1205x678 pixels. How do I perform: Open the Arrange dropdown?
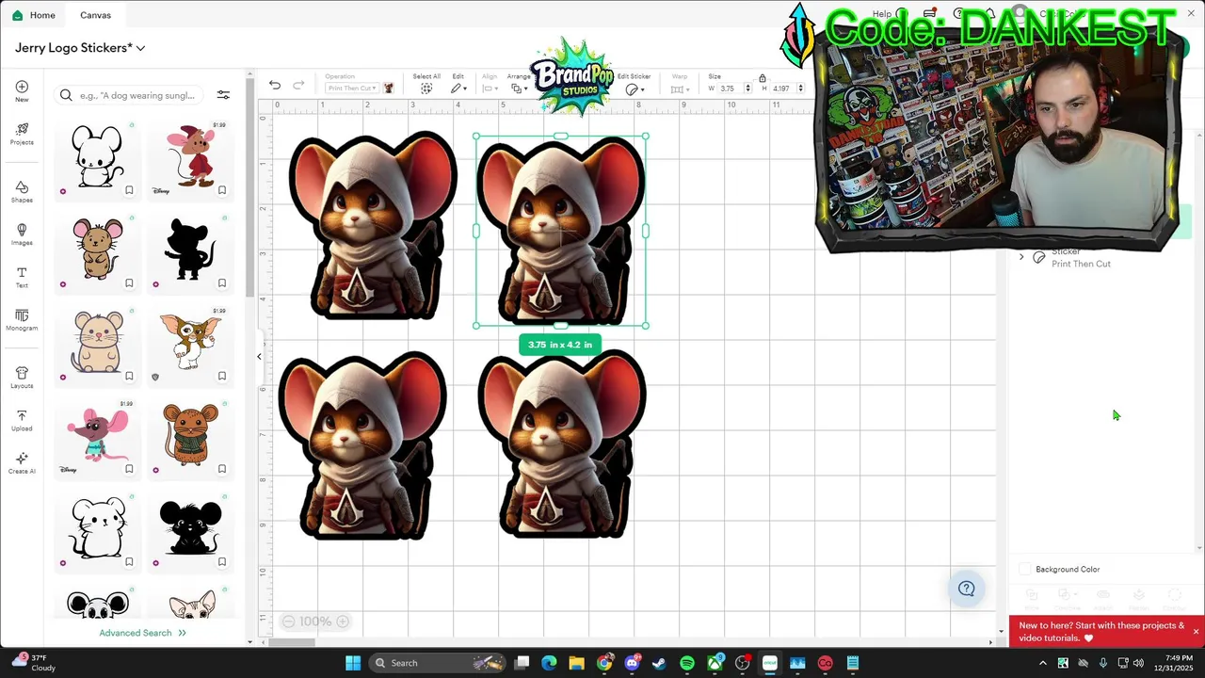pyautogui.click(x=519, y=89)
